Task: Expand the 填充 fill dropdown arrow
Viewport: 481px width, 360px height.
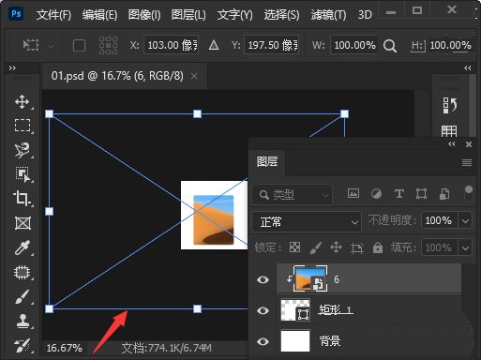Action: point(465,248)
